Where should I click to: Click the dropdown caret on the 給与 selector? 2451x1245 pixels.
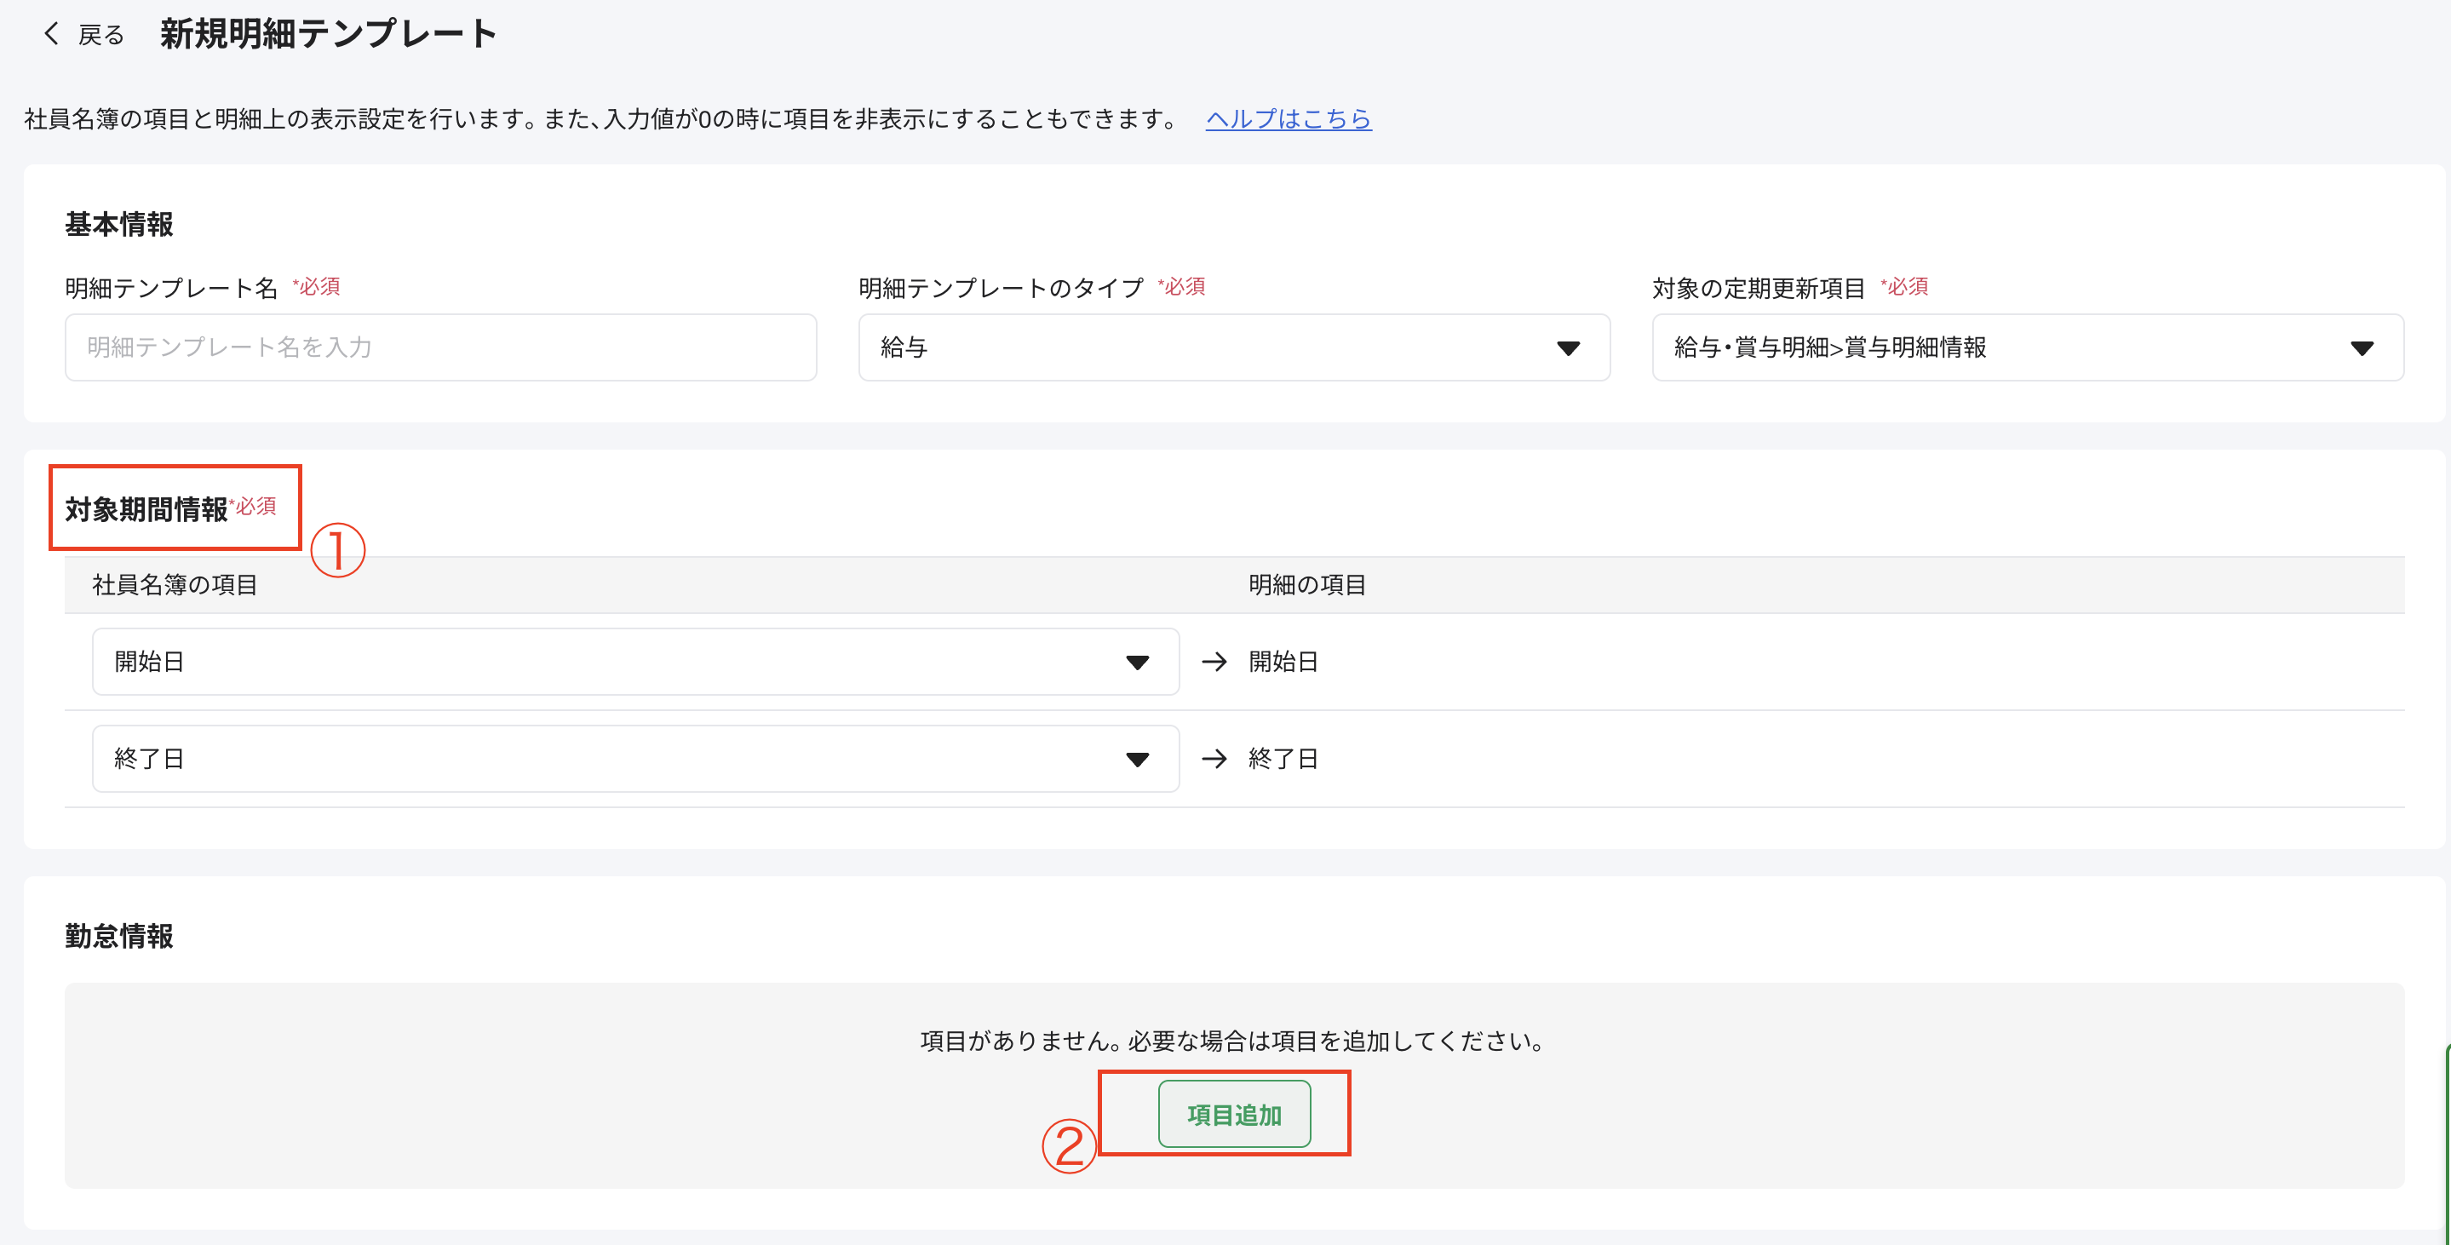(1568, 347)
